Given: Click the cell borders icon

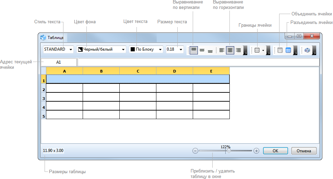Looking at the screenshot, I should click(x=257, y=50).
